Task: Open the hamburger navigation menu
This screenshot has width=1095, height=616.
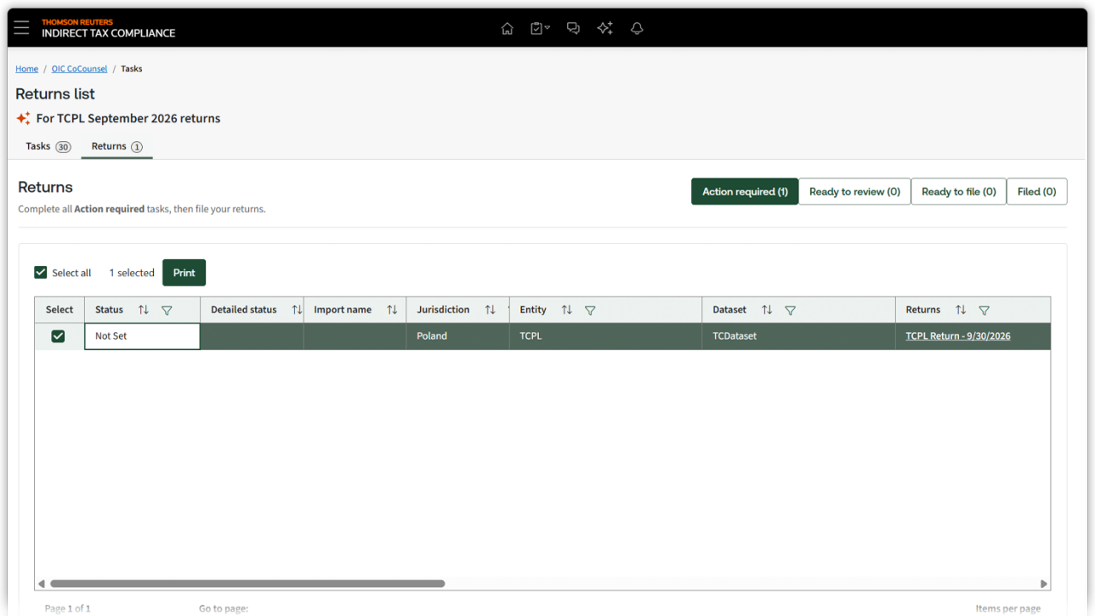Action: (21, 28)
